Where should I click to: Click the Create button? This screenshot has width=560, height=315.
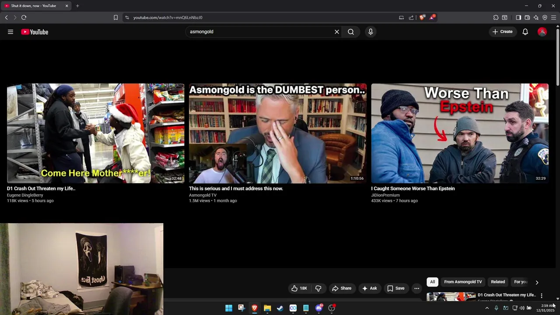pyautogui.click(x=502, y=31)
